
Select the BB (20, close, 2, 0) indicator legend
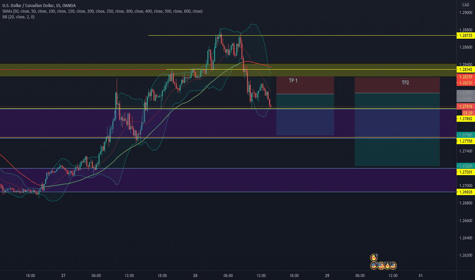coord(18,17)
